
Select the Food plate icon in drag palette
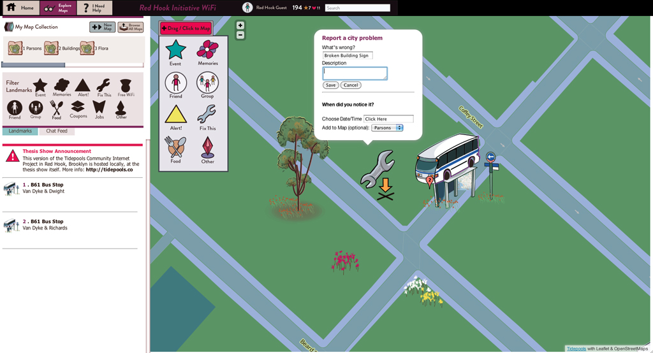pyautogui.click(x=176, y=147)
